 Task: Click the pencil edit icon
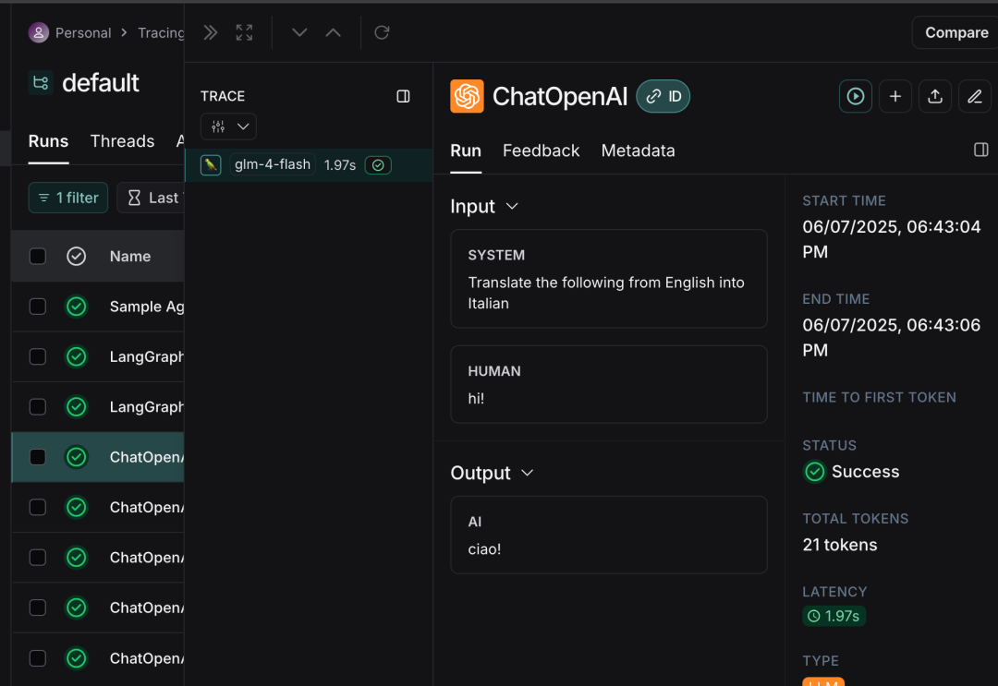(x=974, y=96)
